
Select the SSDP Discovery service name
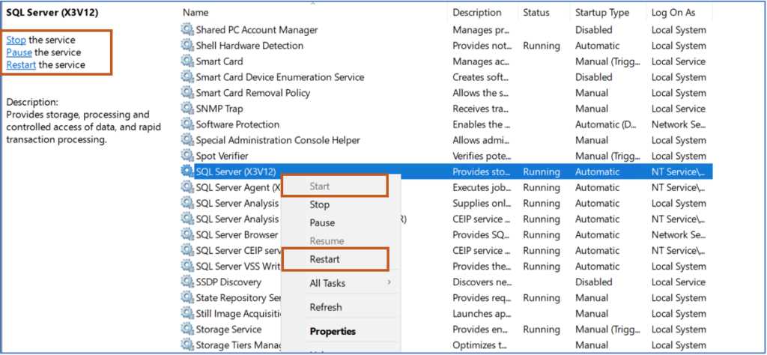tap(228, 282)
